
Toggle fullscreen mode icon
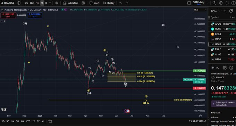coord(227,3)
